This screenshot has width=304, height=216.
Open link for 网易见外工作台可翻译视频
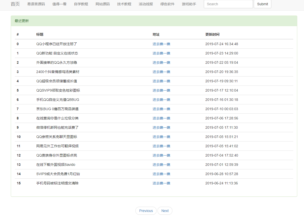(x=161, y=146)
